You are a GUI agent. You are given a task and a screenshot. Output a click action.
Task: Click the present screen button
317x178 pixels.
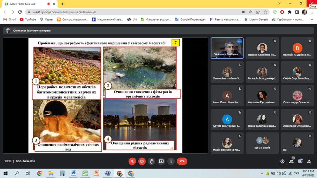pyautogui.click(x=161, y=161)
